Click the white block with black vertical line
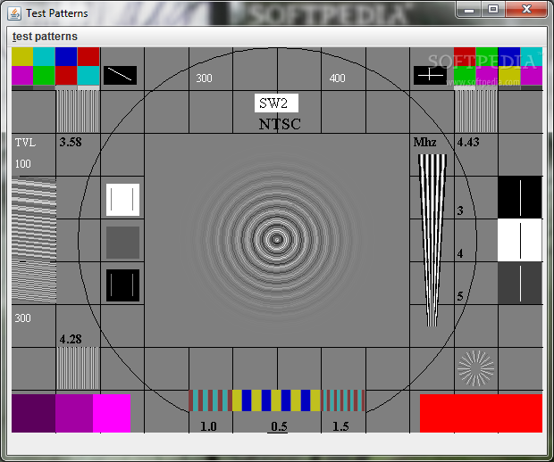The width and height of the screenshot is (554, 462). [520, 240]
